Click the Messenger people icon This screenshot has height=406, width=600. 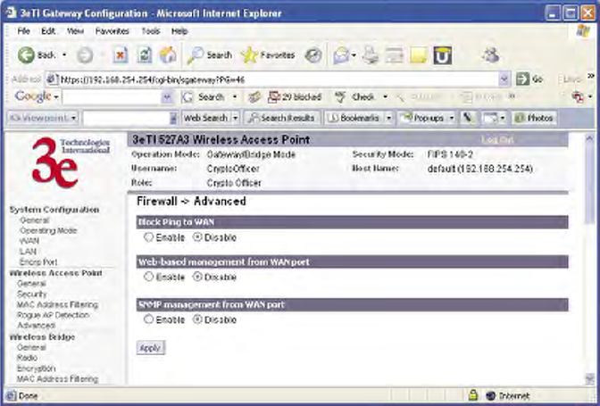tap(490, 55)
